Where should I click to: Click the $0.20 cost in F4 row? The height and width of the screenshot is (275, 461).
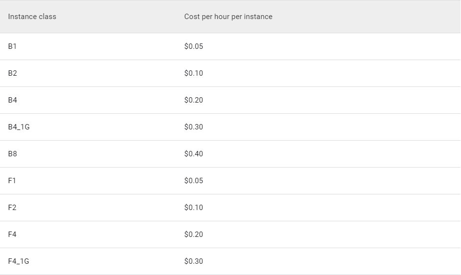click(193, 234)
